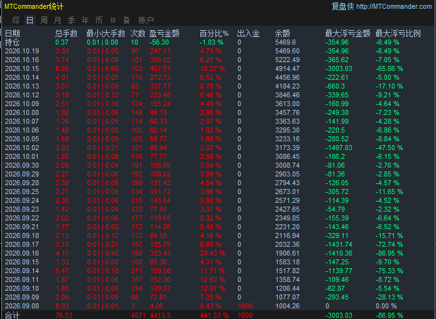The height and width of the screenshot is (319, 436).
Task: Open the 月 monthly statistics tab
Action: coord(58,20)
